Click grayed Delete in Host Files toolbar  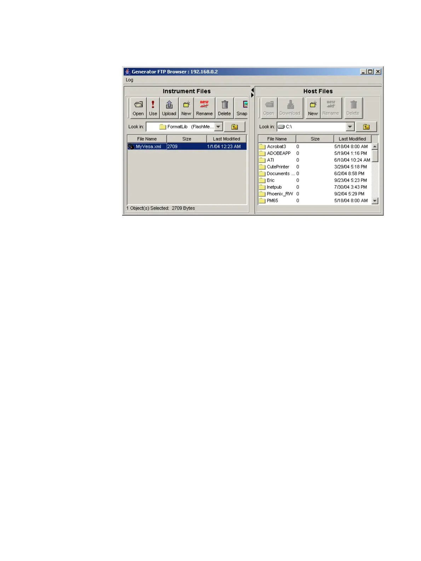(x=353, y=108)
